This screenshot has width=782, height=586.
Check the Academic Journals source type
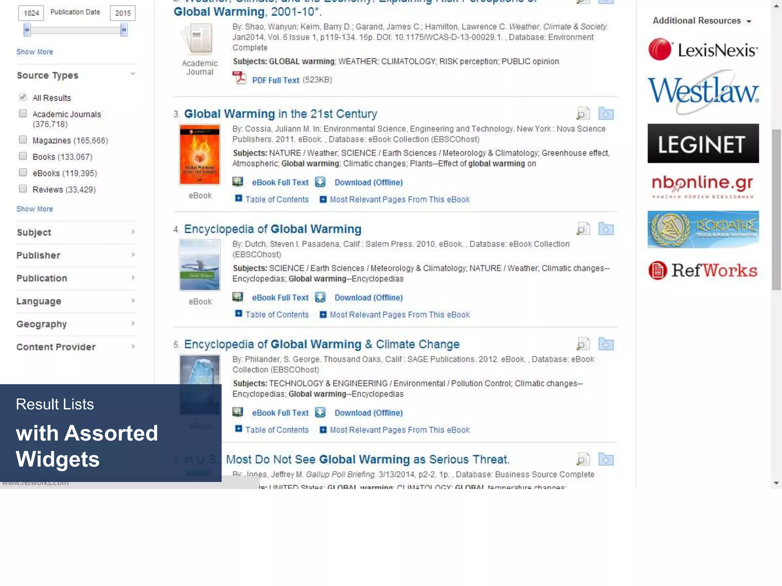pyautogui.click(x=23, y=113)
